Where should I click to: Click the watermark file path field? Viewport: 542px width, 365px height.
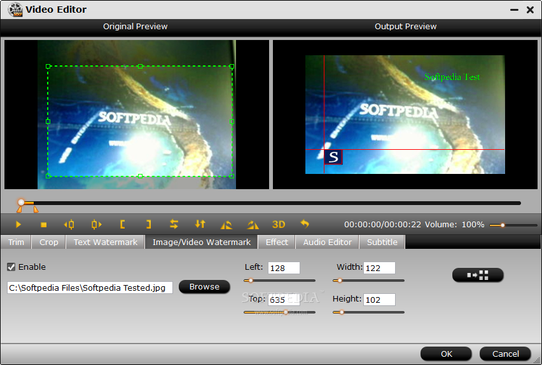coord(90,288)
